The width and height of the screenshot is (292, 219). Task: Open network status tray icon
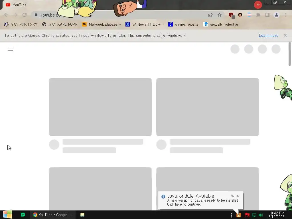(254, 215)
